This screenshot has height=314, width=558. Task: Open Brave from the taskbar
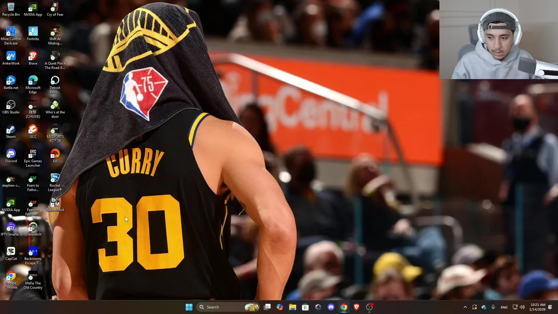357,307
